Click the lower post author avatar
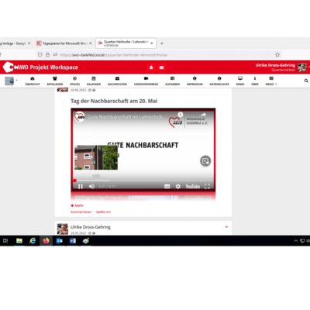 (63, 229)
